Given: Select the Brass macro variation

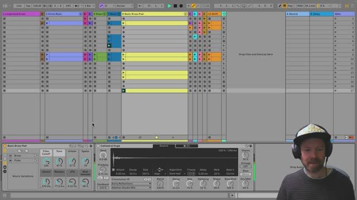Looking at the screenshot, I should click(x=17, y=156).
